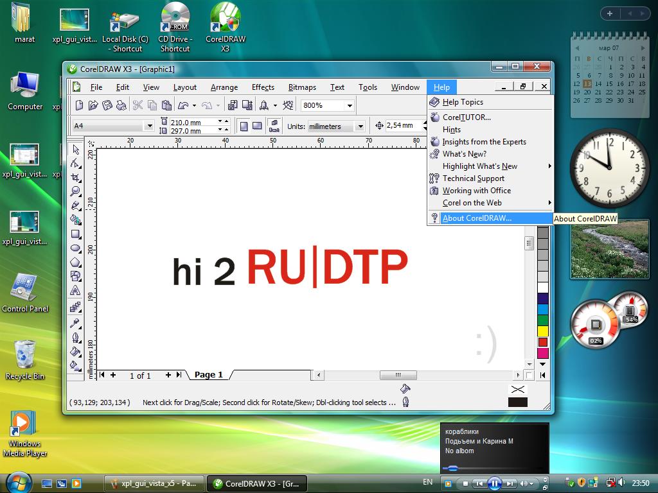This screenshot has width=658, height=493.
Task: Click the magenta color swatch in the palette
Action: pos(542,353)
